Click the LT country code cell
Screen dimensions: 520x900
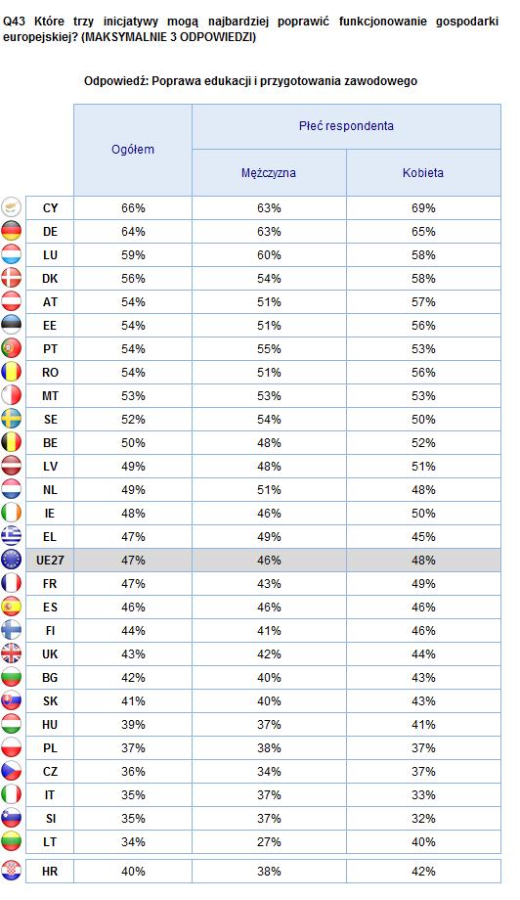coord(50,842)
